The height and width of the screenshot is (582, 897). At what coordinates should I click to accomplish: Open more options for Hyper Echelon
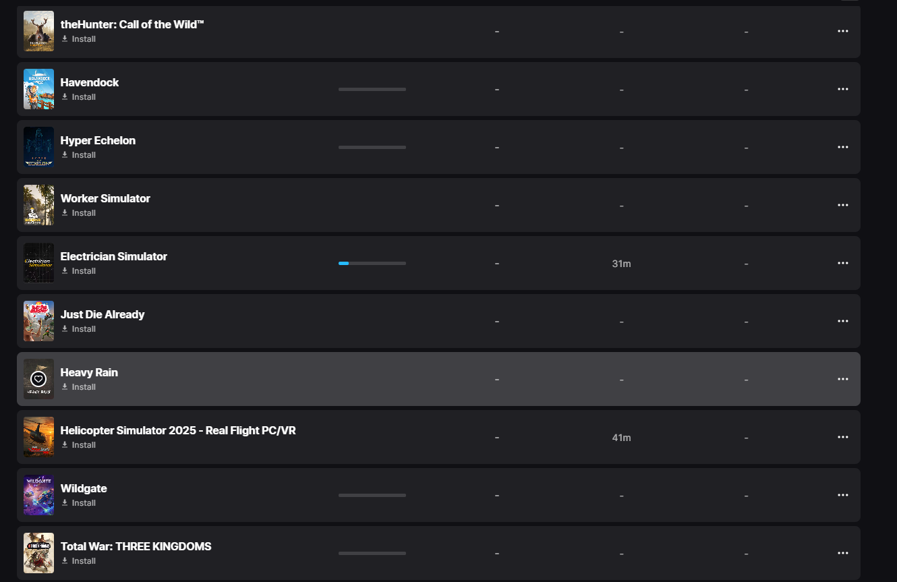click(x=842, y=147)
